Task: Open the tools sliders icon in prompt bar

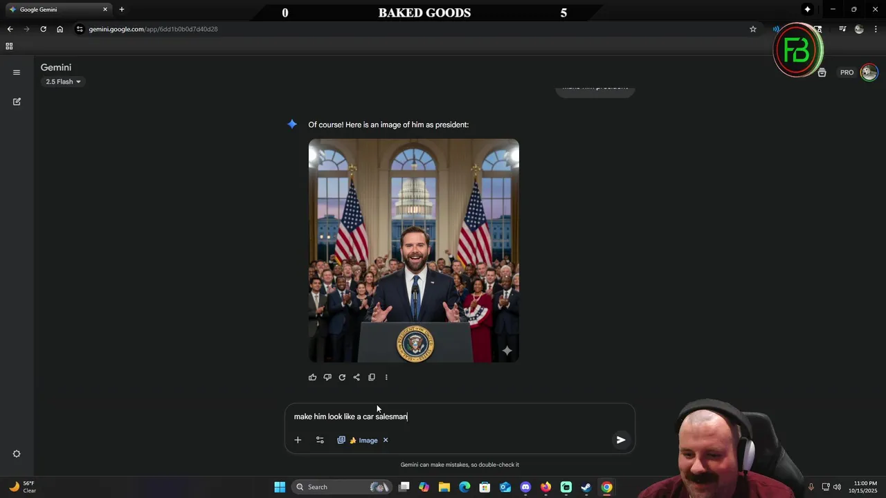Action: tap(320, 440)
